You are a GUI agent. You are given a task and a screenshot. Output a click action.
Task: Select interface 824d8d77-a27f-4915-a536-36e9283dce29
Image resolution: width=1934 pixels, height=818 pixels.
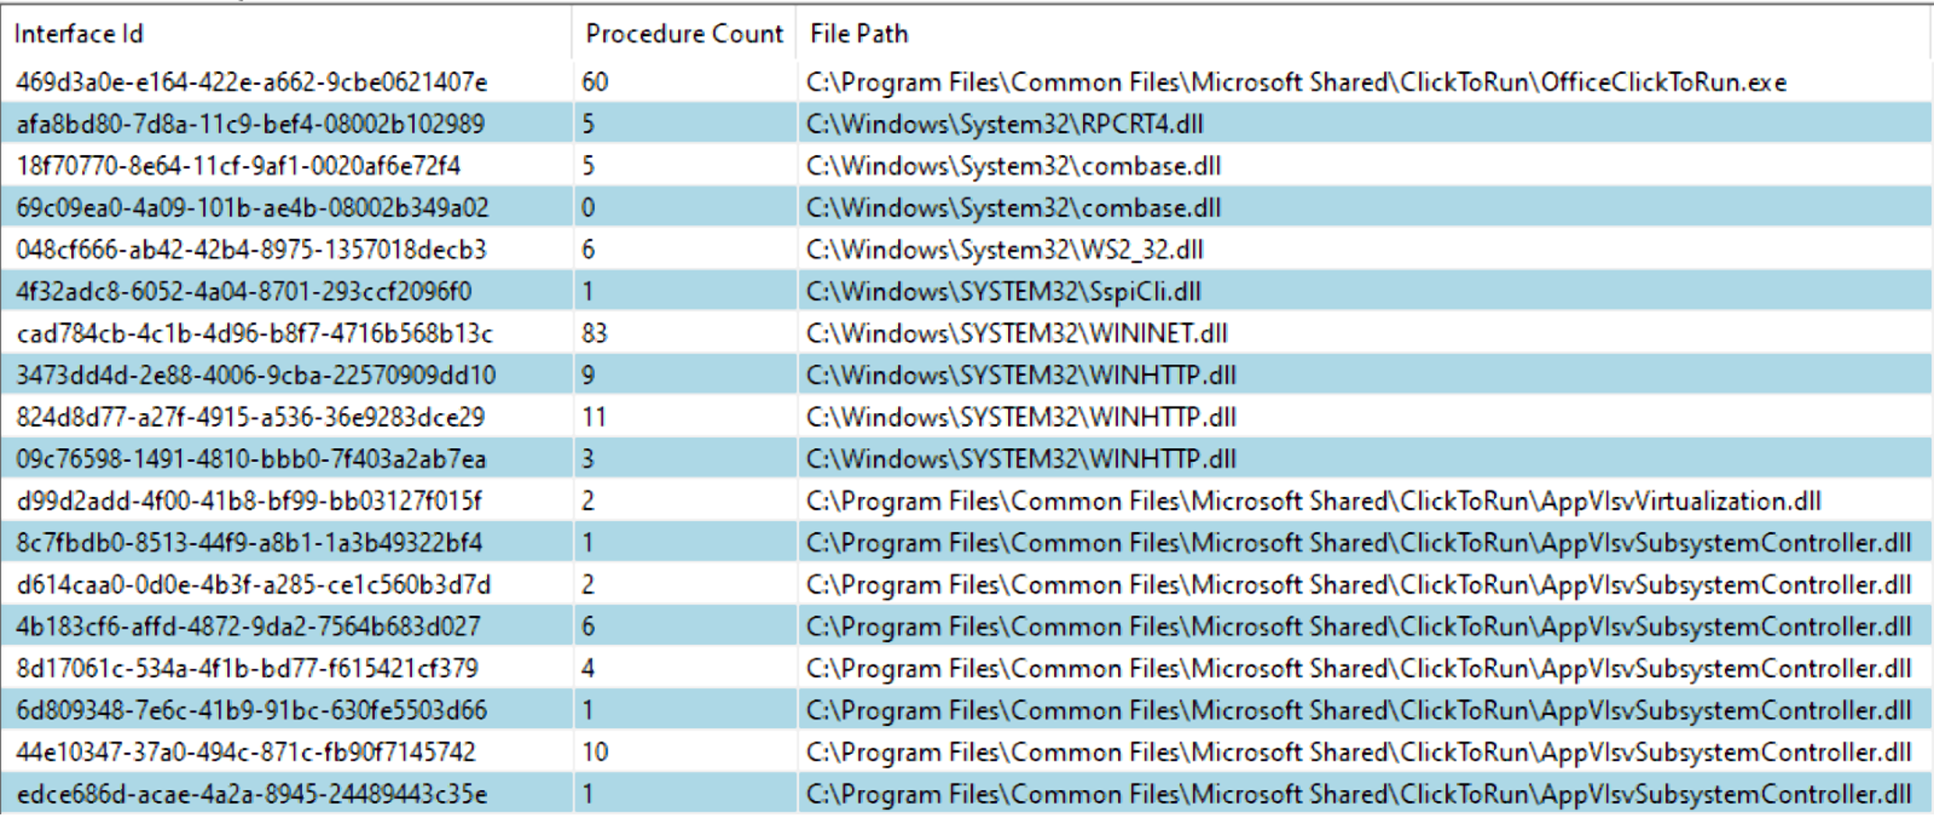pyautogui.click(x=251, y=417)
